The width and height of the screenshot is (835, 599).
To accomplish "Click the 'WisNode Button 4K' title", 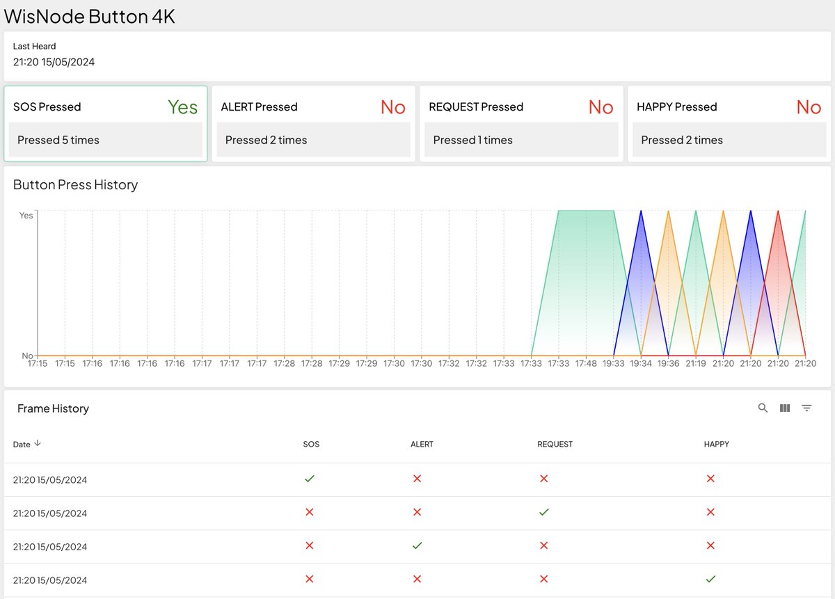I will pos(90,16).
